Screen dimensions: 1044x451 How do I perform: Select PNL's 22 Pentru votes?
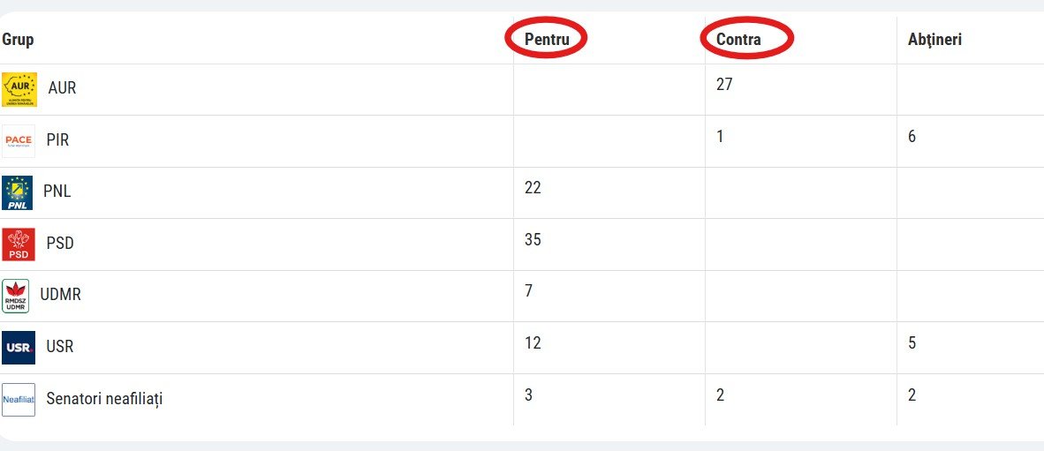[533, 188]
